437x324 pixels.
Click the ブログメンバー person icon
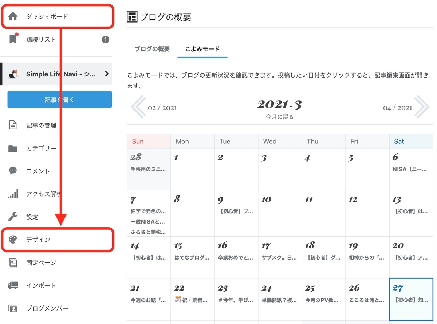(x=13, y=308)
